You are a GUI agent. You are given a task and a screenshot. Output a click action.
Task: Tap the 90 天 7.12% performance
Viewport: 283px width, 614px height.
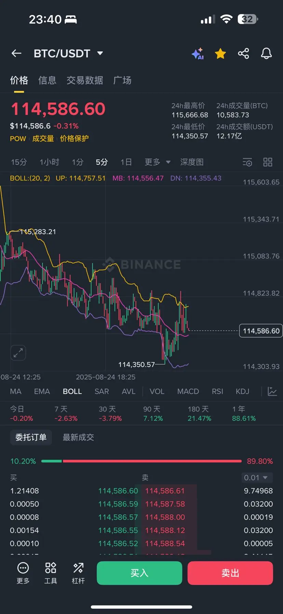pos(153,414)
